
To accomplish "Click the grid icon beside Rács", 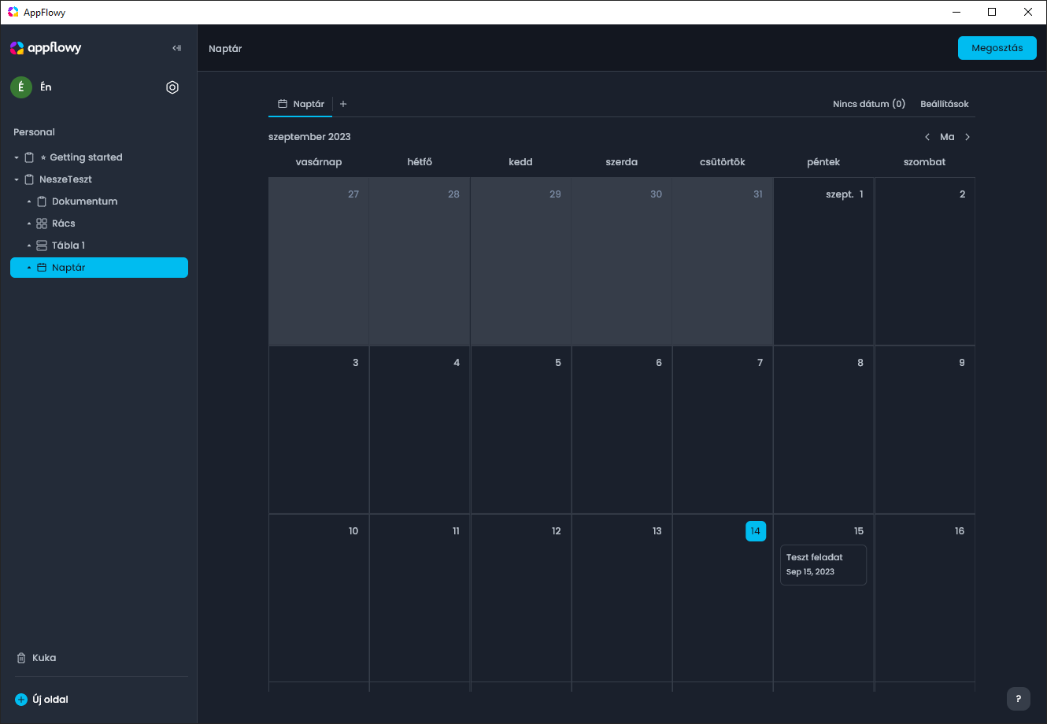I will (42, 223).
